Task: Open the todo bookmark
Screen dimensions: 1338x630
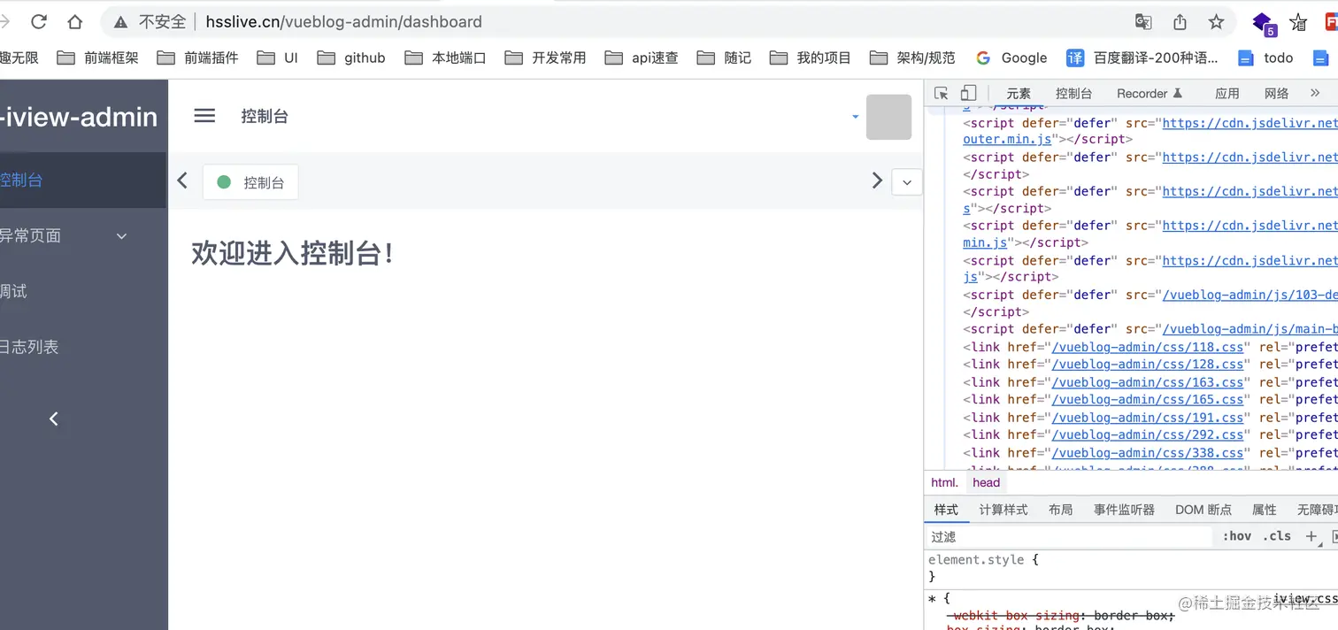Action: coord(1265,58)
